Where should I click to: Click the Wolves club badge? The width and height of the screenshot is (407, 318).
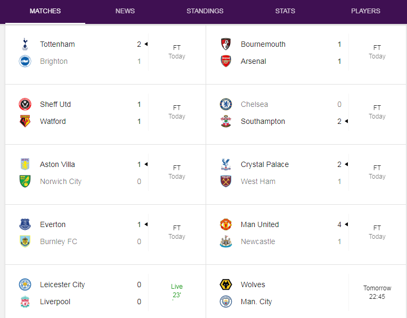point(226,284)
